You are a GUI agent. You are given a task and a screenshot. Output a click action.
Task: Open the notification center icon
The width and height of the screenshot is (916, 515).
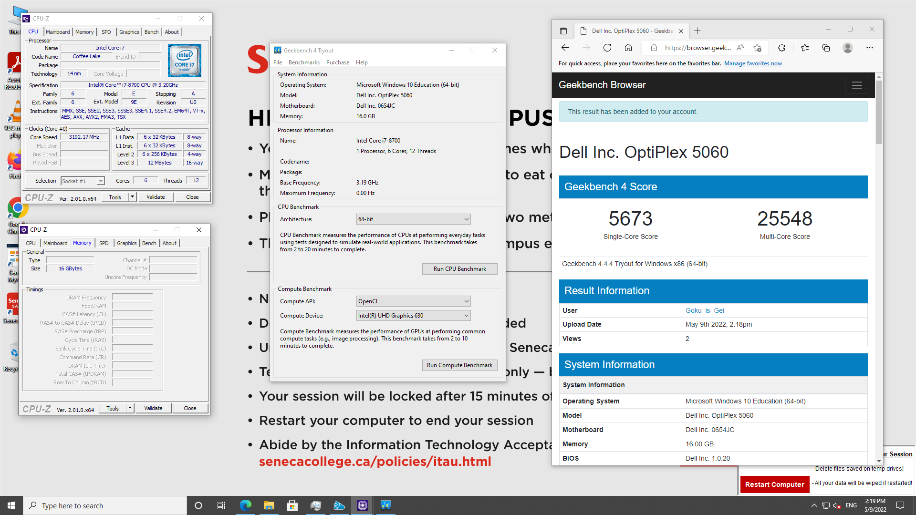tap(900, 505)
